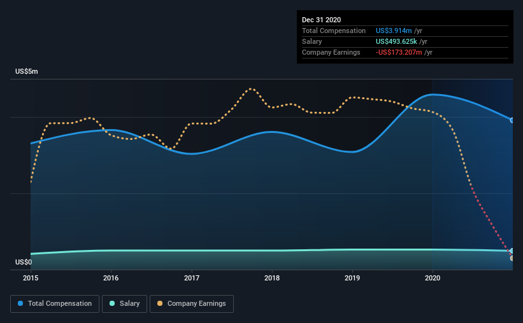Click the Total Compensation data point at Dec 2020
This screenshot has width=523, height=323.
click(512, 121)
